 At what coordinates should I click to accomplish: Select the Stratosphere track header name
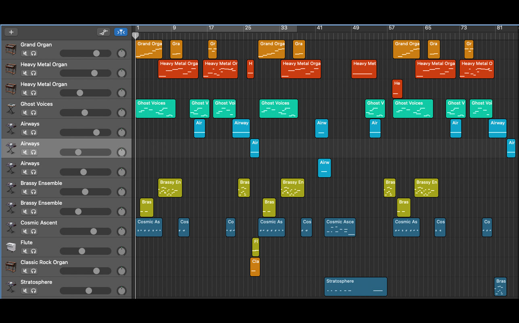pyautogui.click(x=36, y=282)
